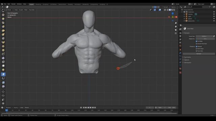Open the Playback dropdown in timeline
Viewport: 216px width, 121px height.
[9, 108]
